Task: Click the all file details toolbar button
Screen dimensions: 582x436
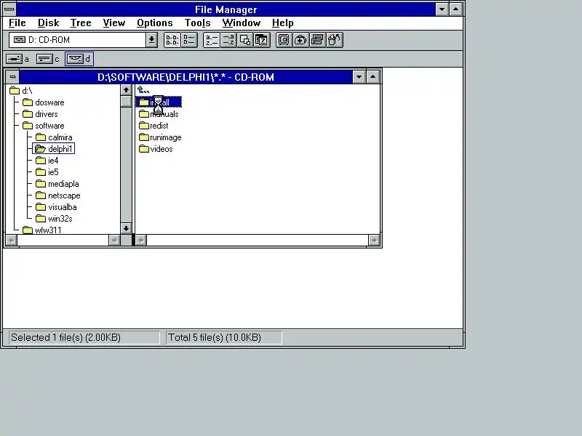Action: click(x=189, y=40)
